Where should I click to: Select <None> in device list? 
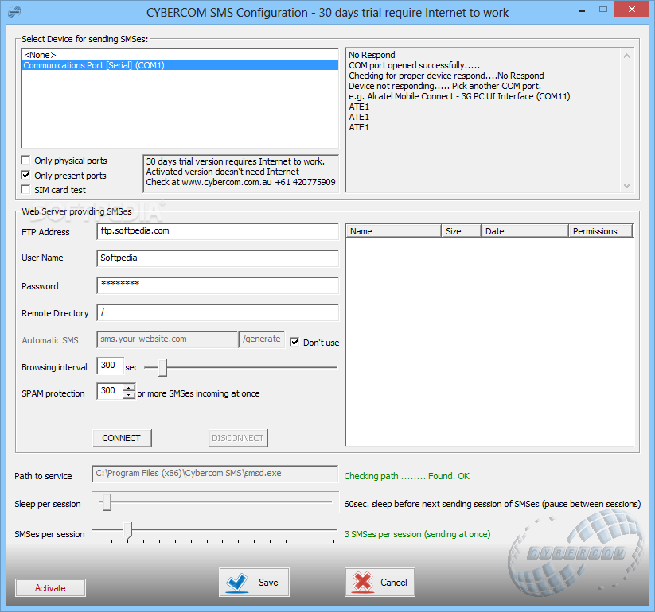point(180,55)
